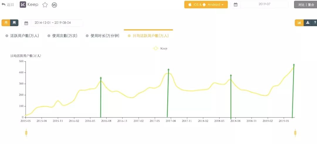Image resolution: width=317 pixels, height=144 pixels.
Task: Select the bar chart view icon
Action: [299, 23]
